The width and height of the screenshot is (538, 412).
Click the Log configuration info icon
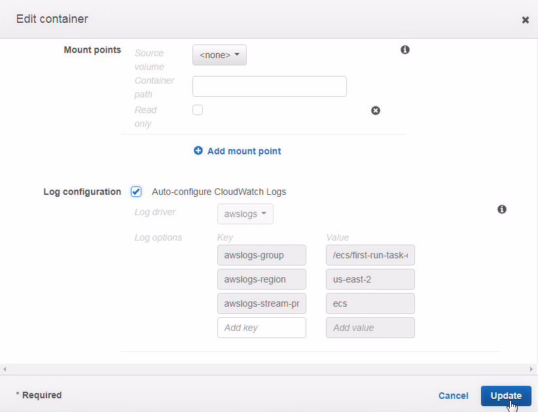tap(502, 209)
